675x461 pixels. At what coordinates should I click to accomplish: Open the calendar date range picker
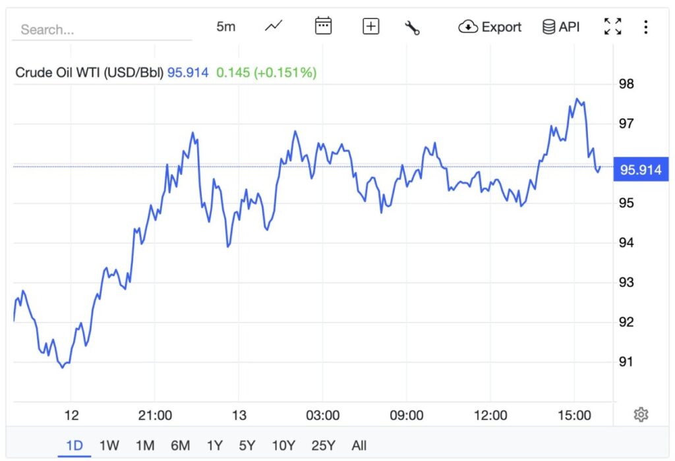point(323,26)
